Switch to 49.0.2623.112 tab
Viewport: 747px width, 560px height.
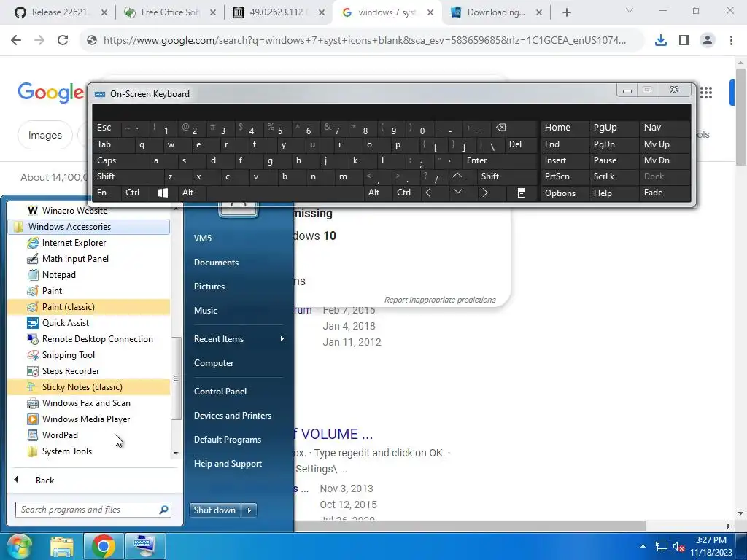pyautogui.click(x=279, y=12)
